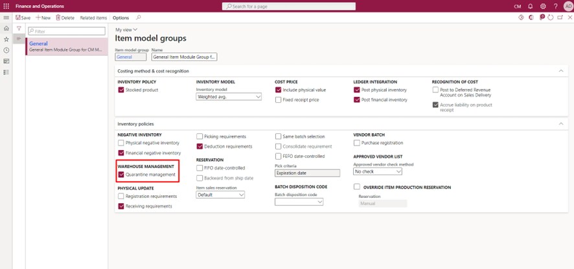Click action pane search magnifier icon
Viewport: 574px width, 269px height.
(138, 17)
